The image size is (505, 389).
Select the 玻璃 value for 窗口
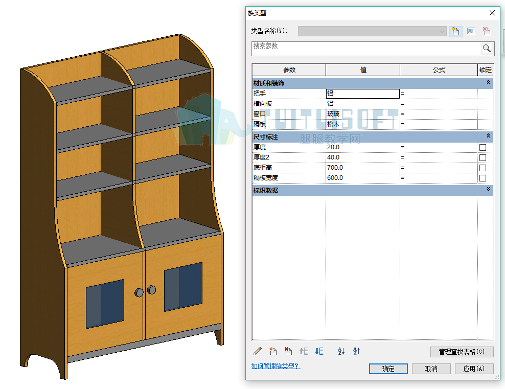(362, 114)
